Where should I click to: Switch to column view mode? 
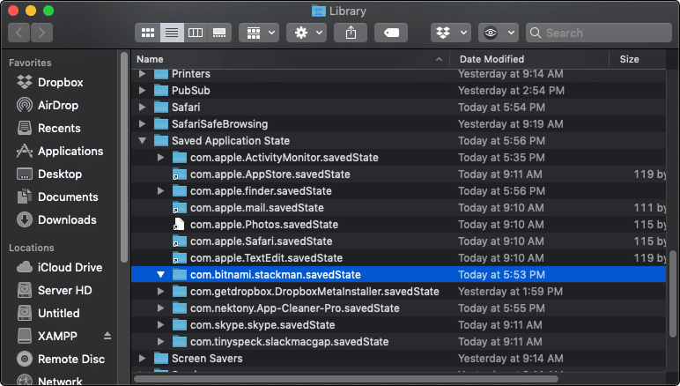point(196,33)
